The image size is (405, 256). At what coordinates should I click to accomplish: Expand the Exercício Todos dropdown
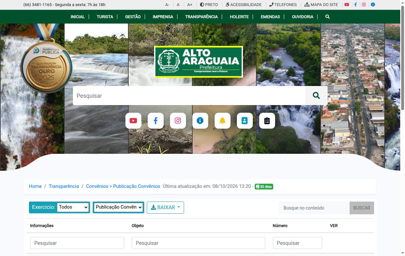73,207
